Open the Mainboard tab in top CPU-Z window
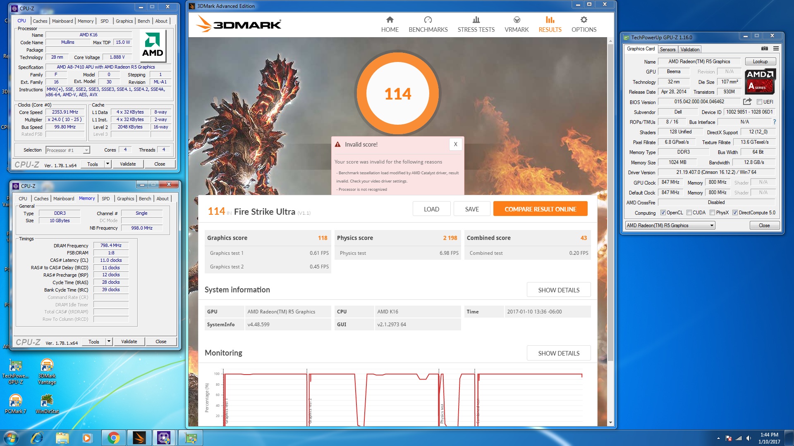This screenshot has width=794, height=446. point(62,21)
